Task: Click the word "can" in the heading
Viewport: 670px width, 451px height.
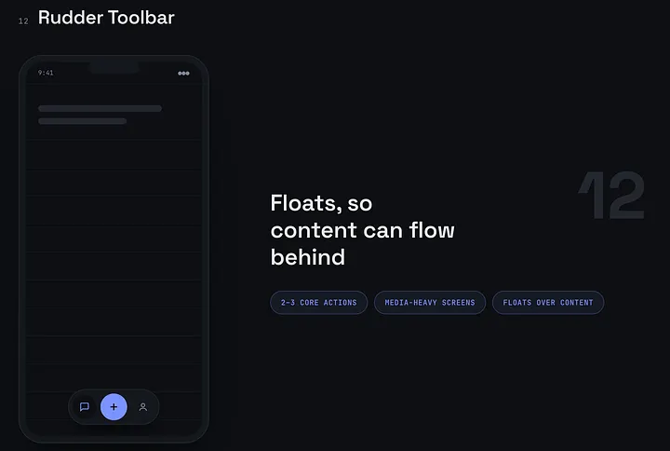Action: tap(382, 231)
